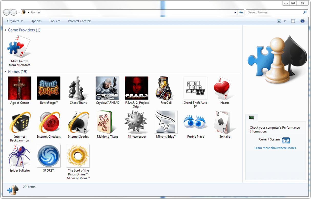311x199 pixels.
Task: Select Purble Place
Action: tap(195, 122)
